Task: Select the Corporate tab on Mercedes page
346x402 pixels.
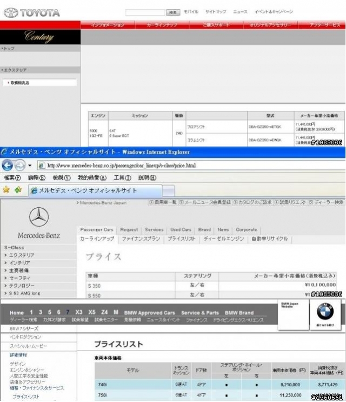Action: coord(247,230)
